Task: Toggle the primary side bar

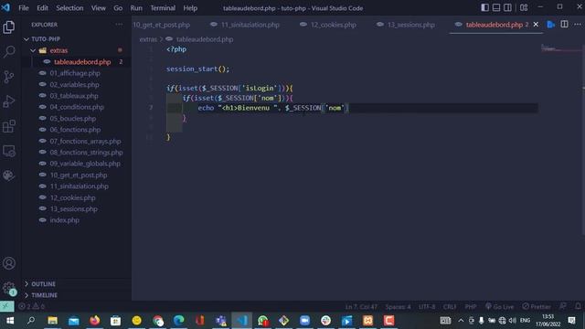Action: (x=484, y=7)
